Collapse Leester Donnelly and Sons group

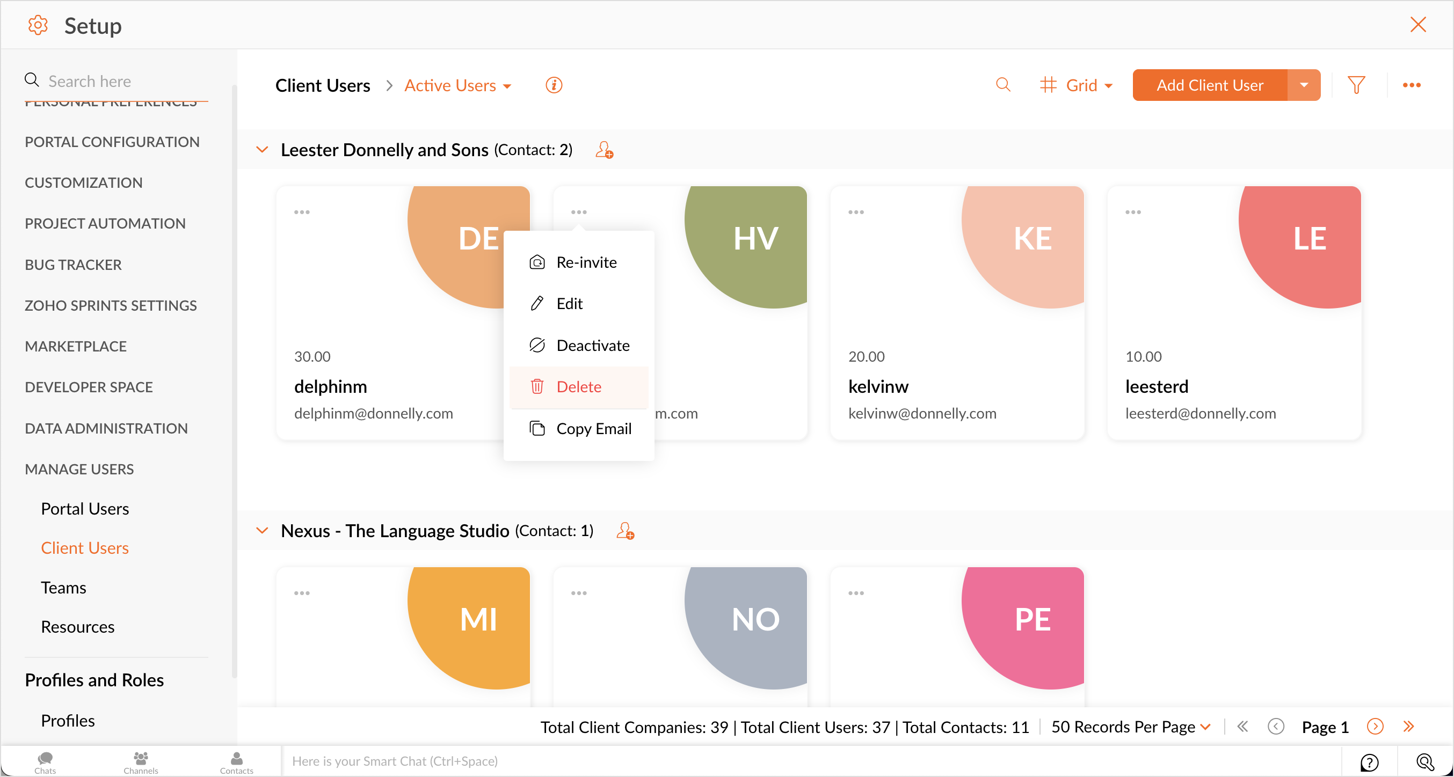pos(262,150)
